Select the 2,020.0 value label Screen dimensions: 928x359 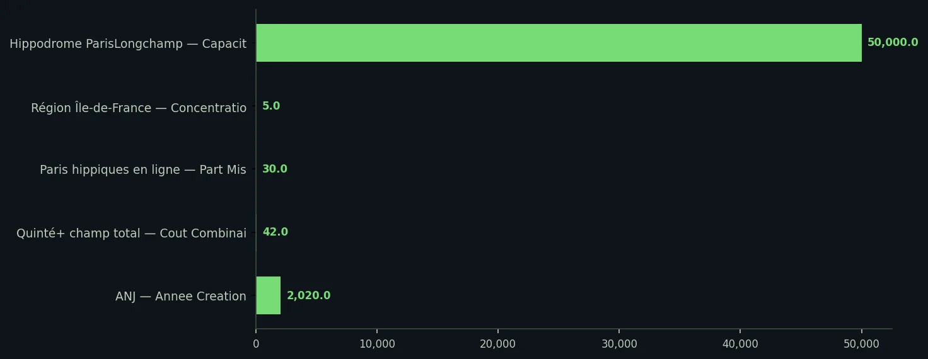(308, 295)
